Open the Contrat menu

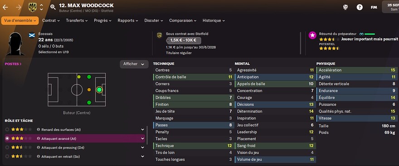[x=51, y=20]
